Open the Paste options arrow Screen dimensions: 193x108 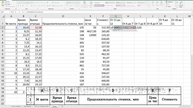pyautogui.click(x=3, y=7)
